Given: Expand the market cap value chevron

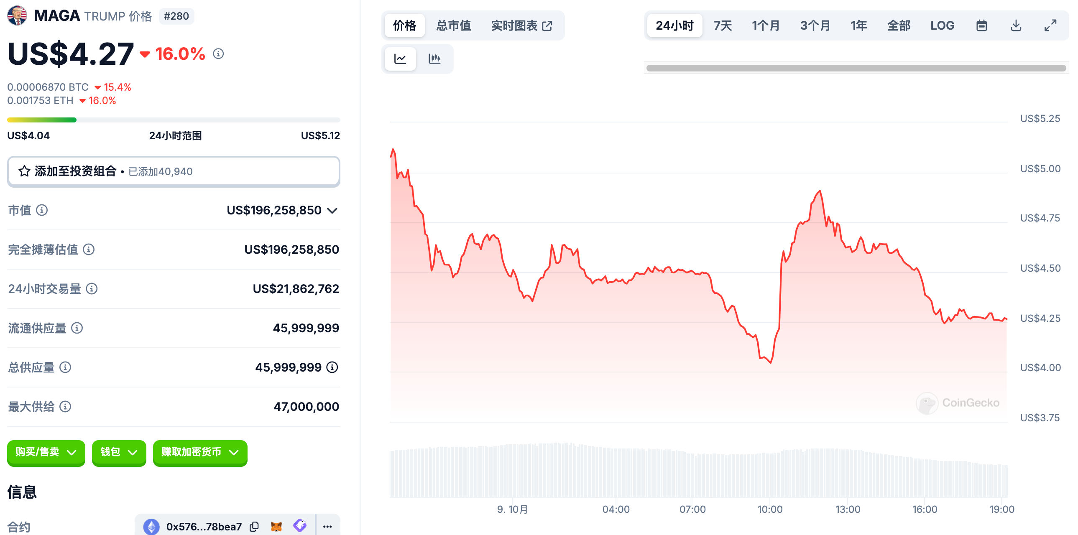Looking at the screenshot, I should point(332,210).
